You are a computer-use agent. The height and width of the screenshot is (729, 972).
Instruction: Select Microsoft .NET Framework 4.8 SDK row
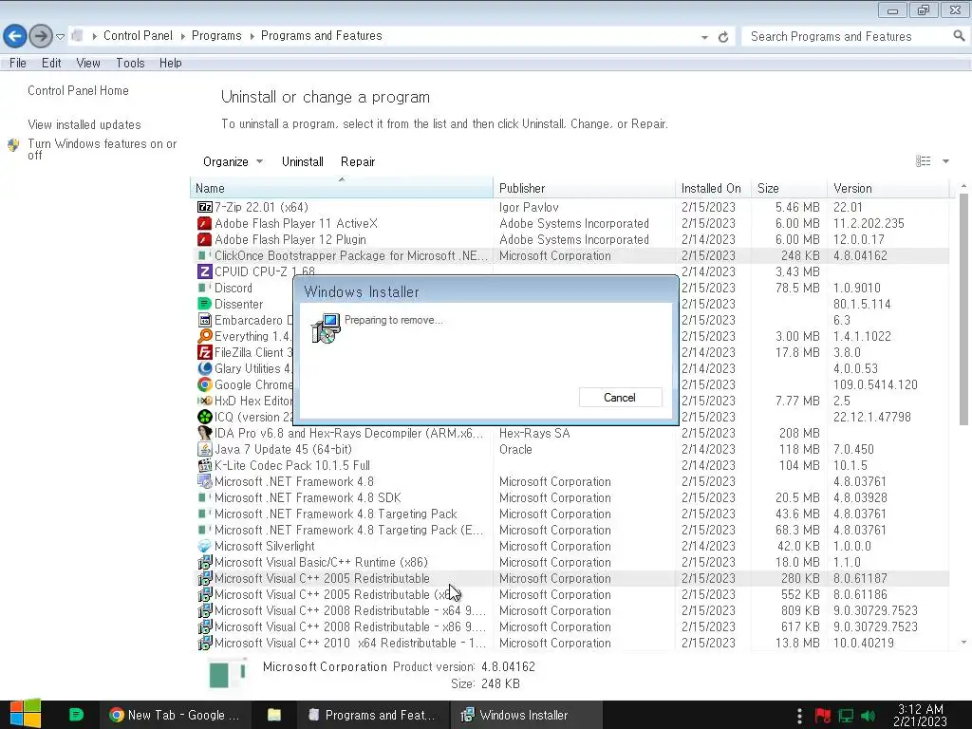click(570, 497)
